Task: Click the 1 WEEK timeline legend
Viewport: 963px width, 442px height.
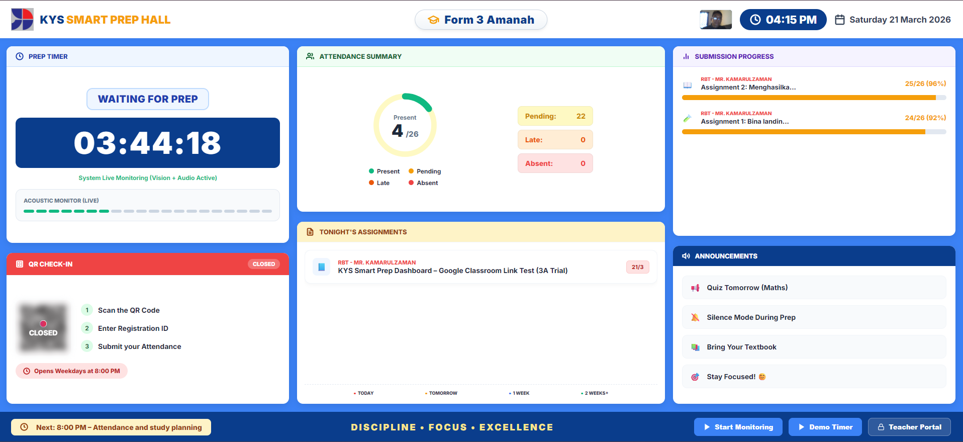Action: 519,393
